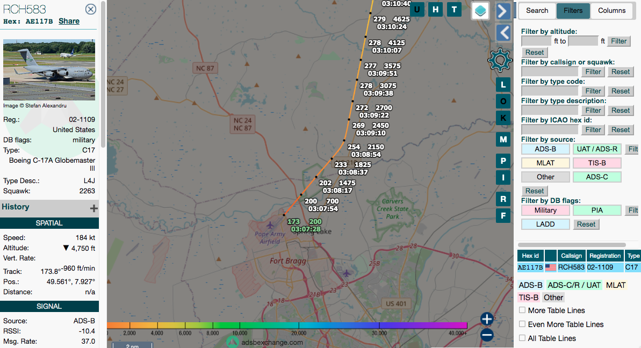This screenshot has height=348, width=641.
Task: Focus the minimum altitude filter field
Action: [x=536, y=41]
